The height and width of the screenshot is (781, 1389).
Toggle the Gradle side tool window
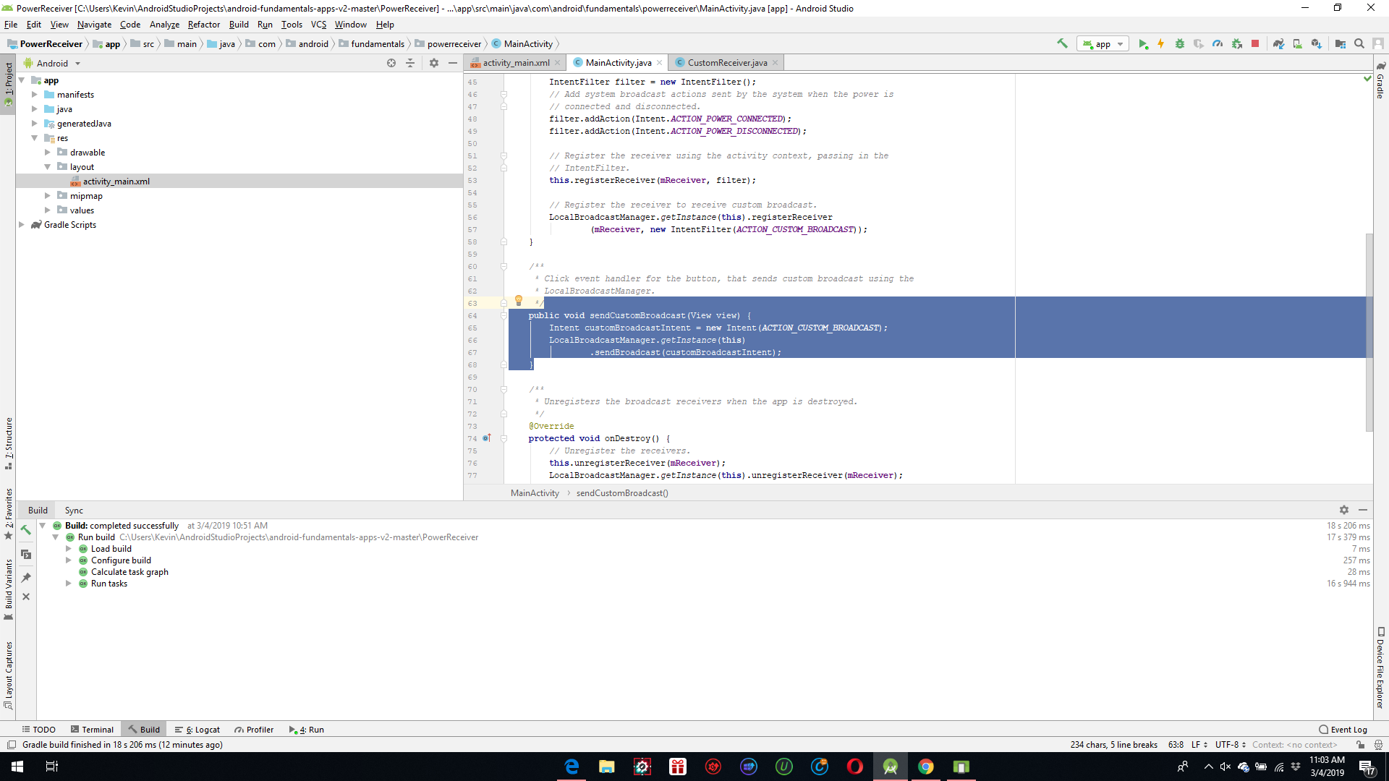tap(1380, 81)
